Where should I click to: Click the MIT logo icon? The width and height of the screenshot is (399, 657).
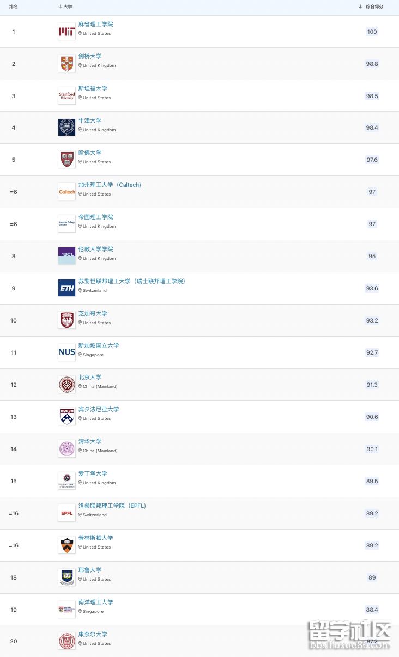[67, 32]
